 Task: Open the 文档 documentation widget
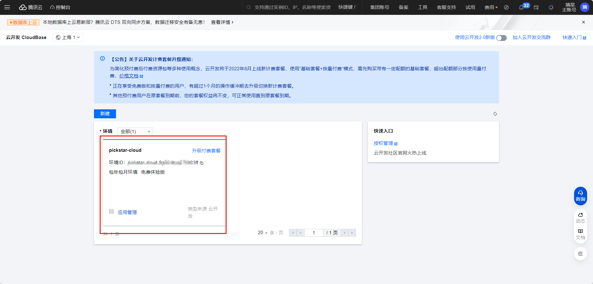click(580, 234)
